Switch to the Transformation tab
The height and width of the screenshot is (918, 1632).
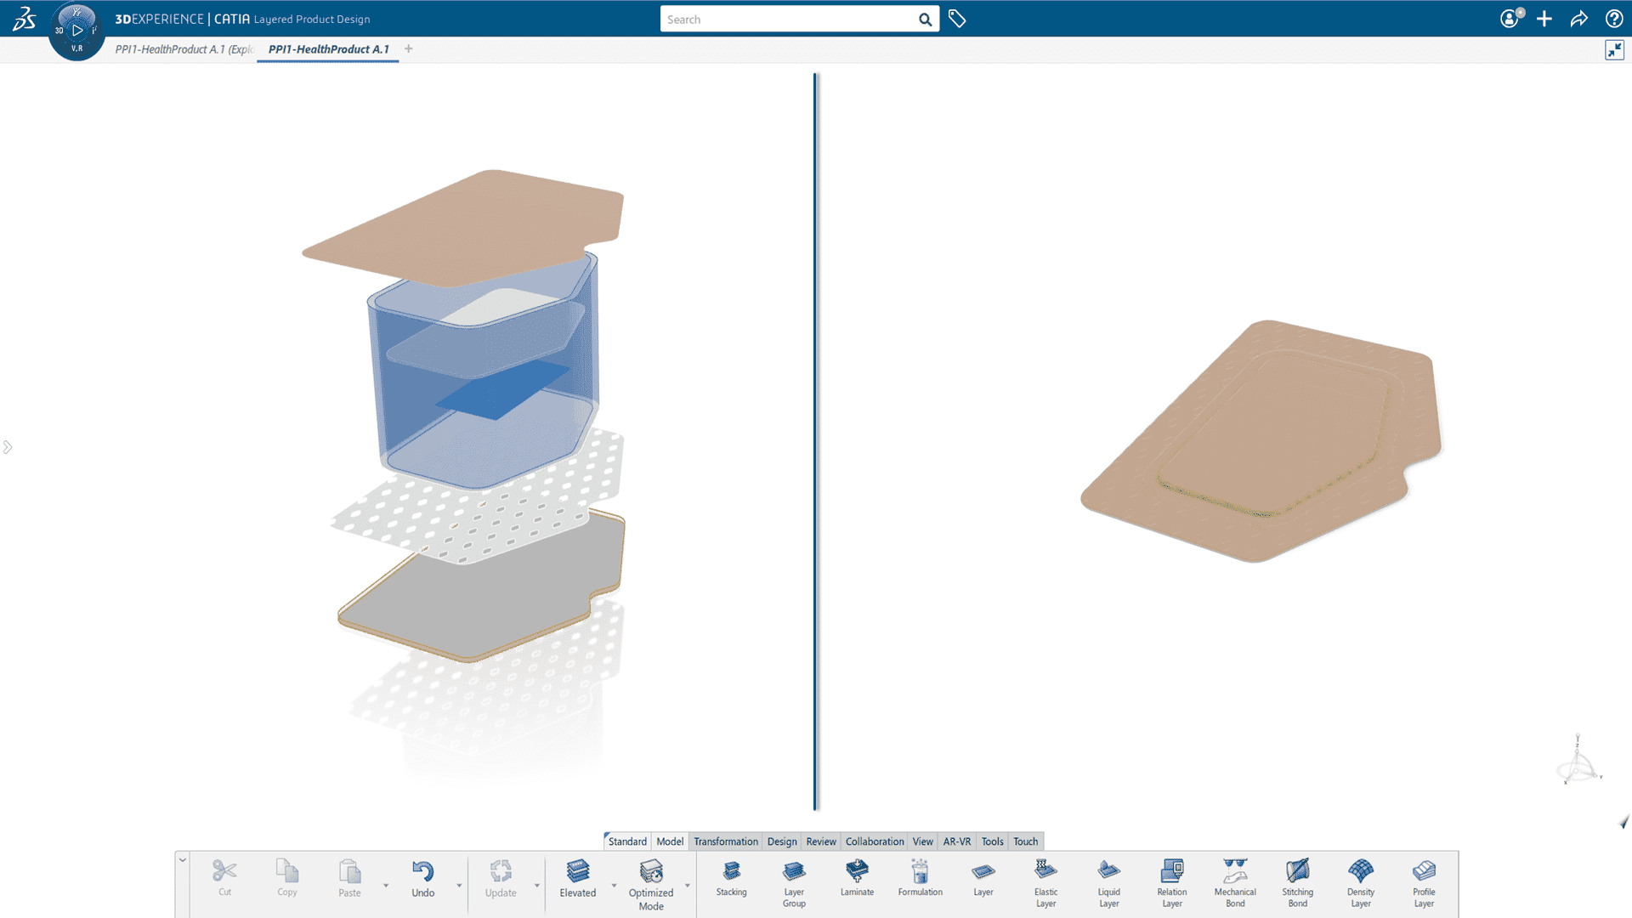click(x=726, y=841)
